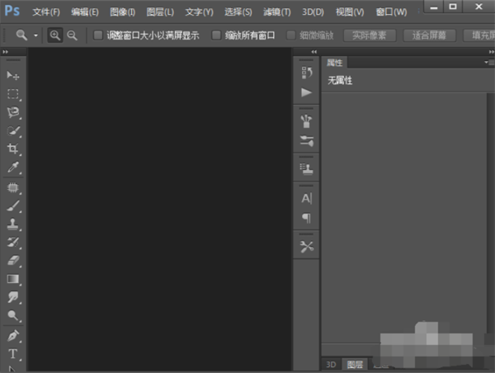Click the 无属性 text in Properties panel

[x=340, y=81]
